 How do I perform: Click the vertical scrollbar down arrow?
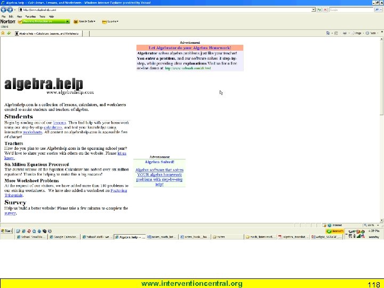point(381,220)
